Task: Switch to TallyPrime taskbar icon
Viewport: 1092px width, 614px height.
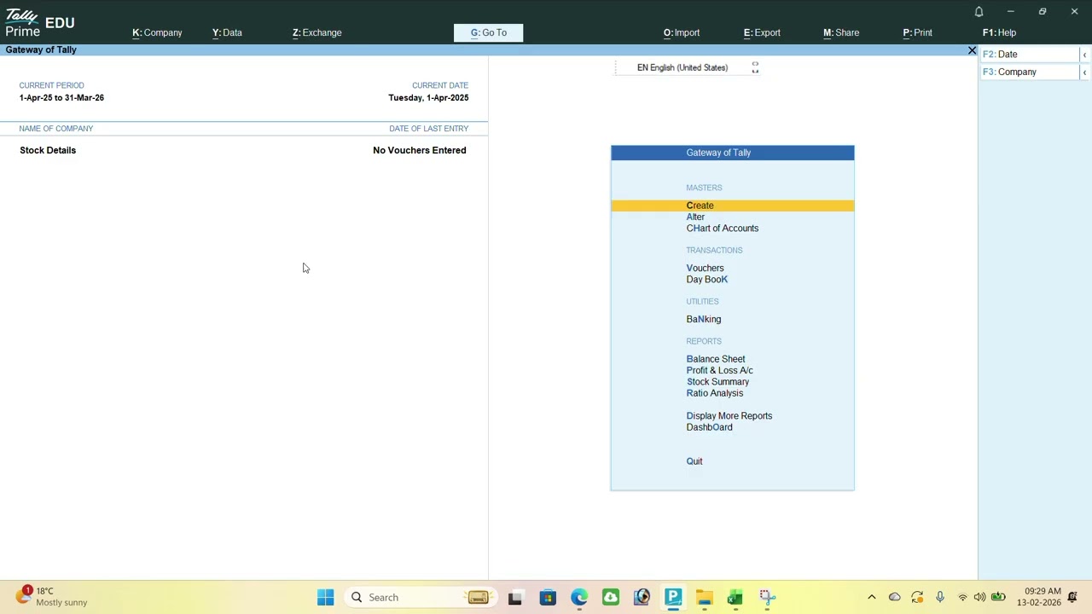Action: coord(673,598)
